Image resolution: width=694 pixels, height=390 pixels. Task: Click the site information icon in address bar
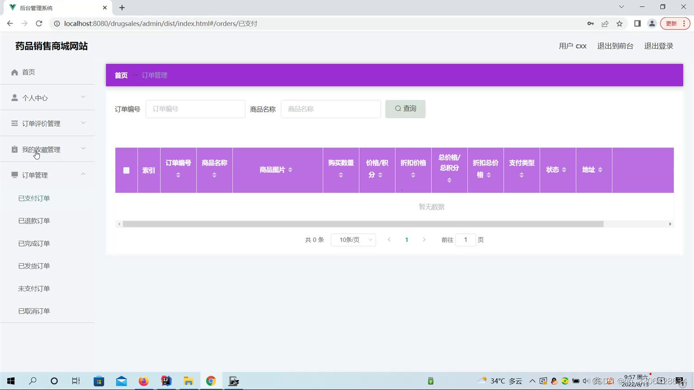pyautogui.click(x=57, y=23)
